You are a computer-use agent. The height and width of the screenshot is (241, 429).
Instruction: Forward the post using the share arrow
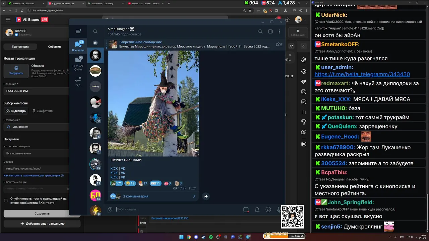point(206,196)
